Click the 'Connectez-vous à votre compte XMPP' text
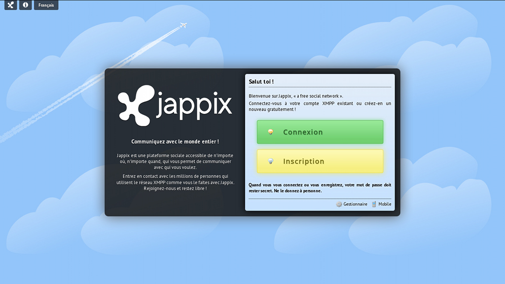Screen dimensions: 505x284 320,106
